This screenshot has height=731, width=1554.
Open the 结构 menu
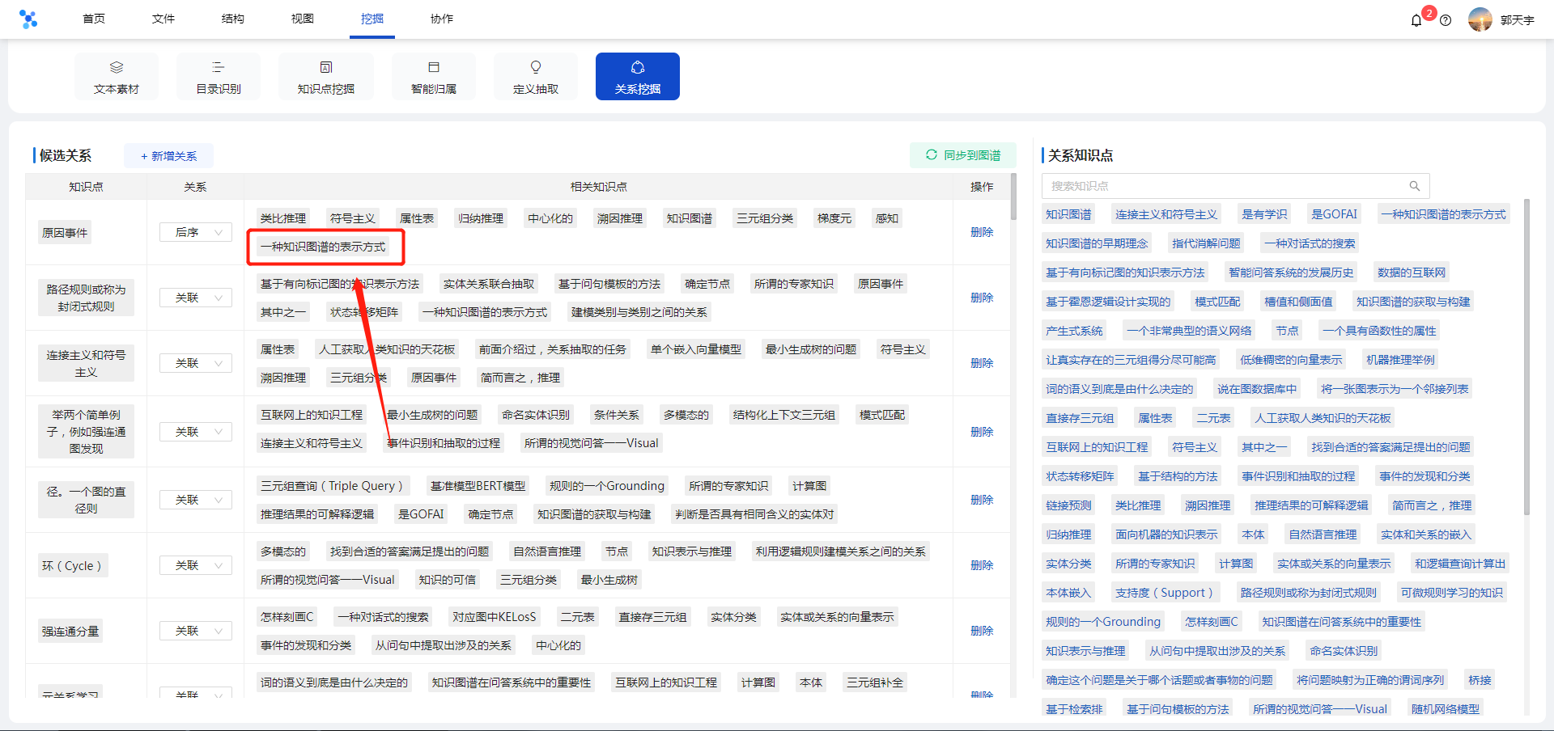tap(233, 19)
